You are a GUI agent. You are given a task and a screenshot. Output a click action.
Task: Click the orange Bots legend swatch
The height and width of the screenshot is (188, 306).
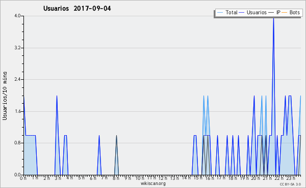click(x=285, y=13)
